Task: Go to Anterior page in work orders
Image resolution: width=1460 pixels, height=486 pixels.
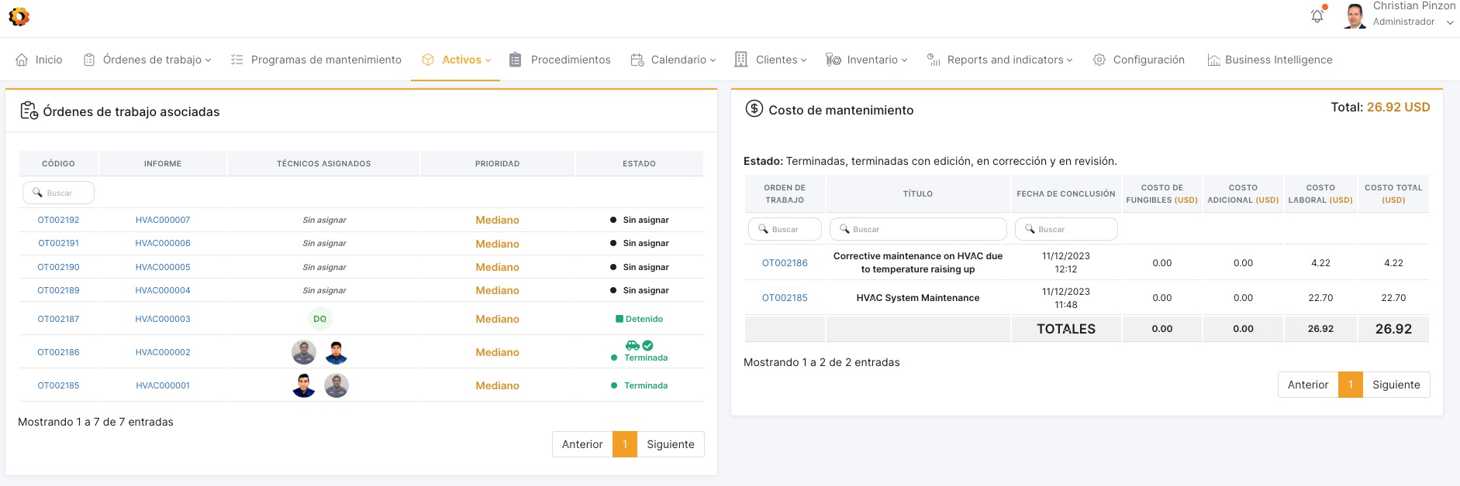Action: [x=582, y=444]
